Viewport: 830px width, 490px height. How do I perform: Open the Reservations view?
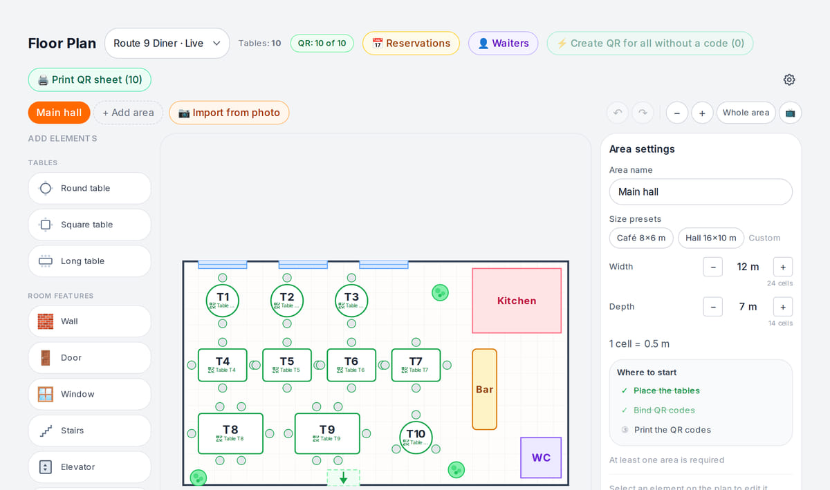tap(411, 43)
